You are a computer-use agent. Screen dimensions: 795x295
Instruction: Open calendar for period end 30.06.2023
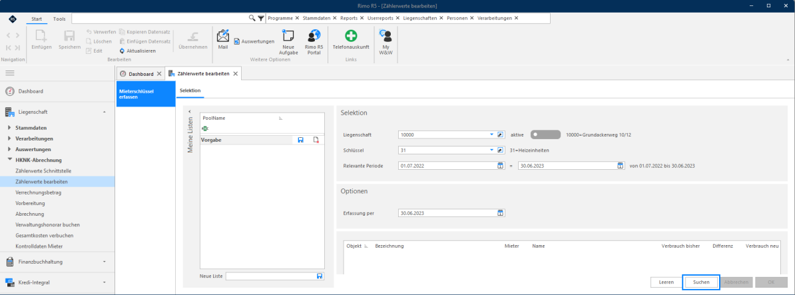[x=620, y=166]
